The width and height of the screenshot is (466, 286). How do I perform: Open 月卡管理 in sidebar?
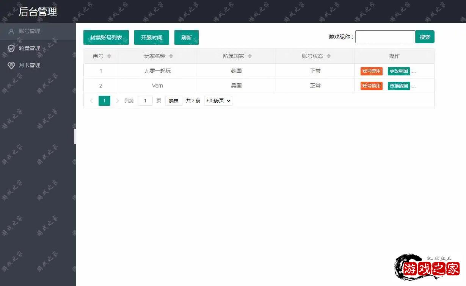38,65
